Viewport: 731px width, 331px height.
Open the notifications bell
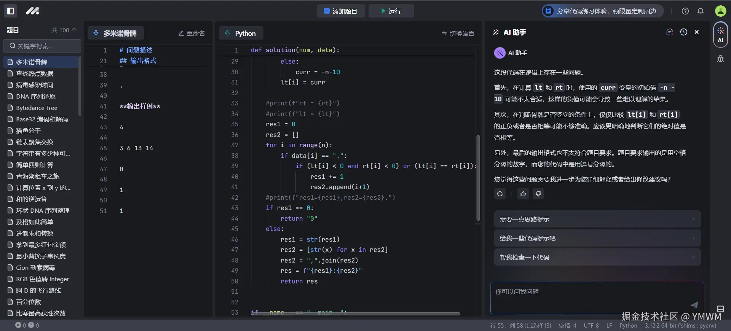(701, 11)
